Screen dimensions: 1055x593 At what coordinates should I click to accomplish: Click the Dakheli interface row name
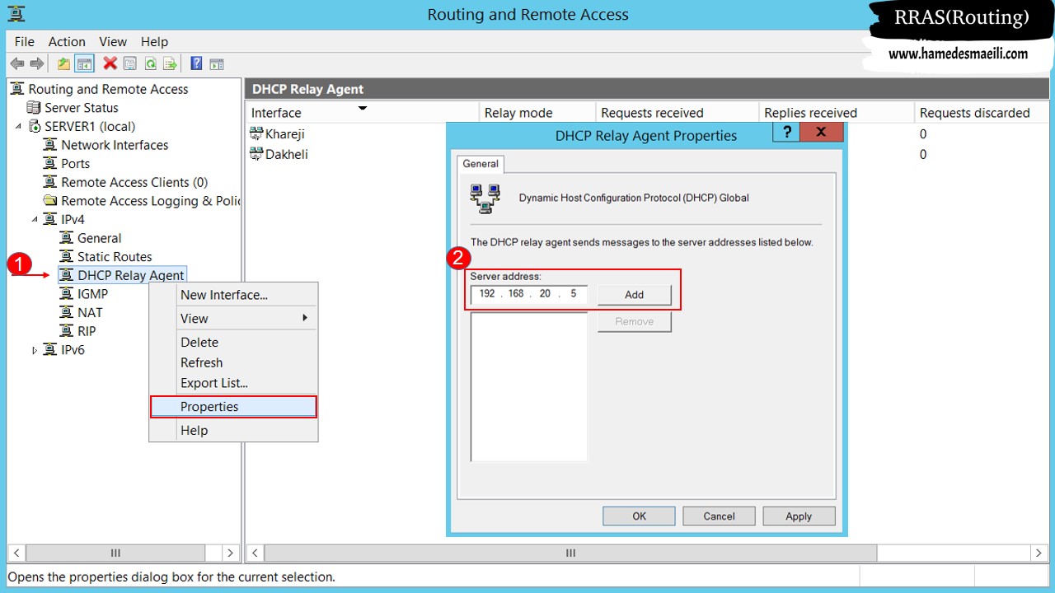287,154
